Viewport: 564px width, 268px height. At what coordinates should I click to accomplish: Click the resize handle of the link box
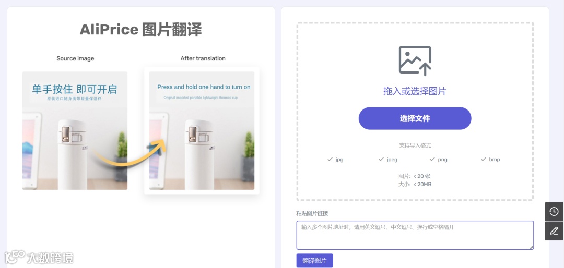point(531,247)
